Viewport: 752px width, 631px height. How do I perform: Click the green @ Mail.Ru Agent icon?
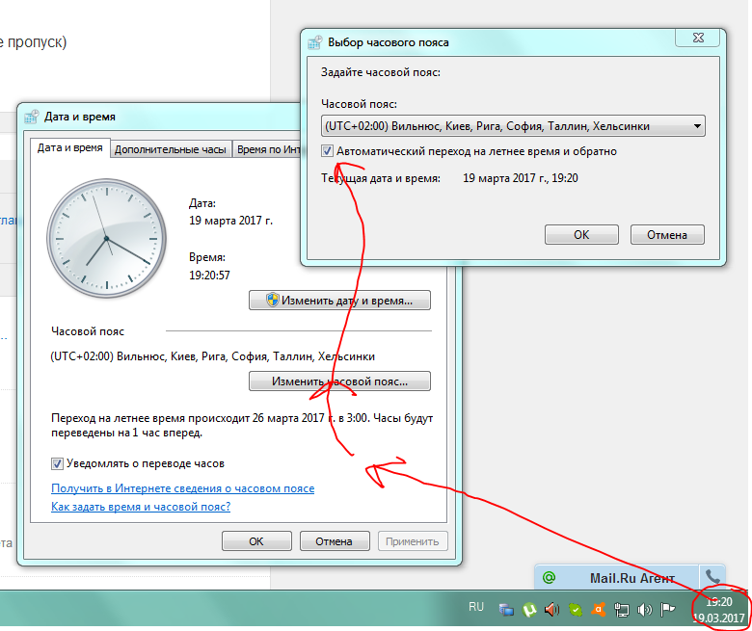pyautogui.click(x=549, y=578)
